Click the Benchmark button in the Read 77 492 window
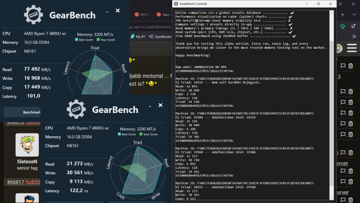360x203 pixels. (22, 112)
